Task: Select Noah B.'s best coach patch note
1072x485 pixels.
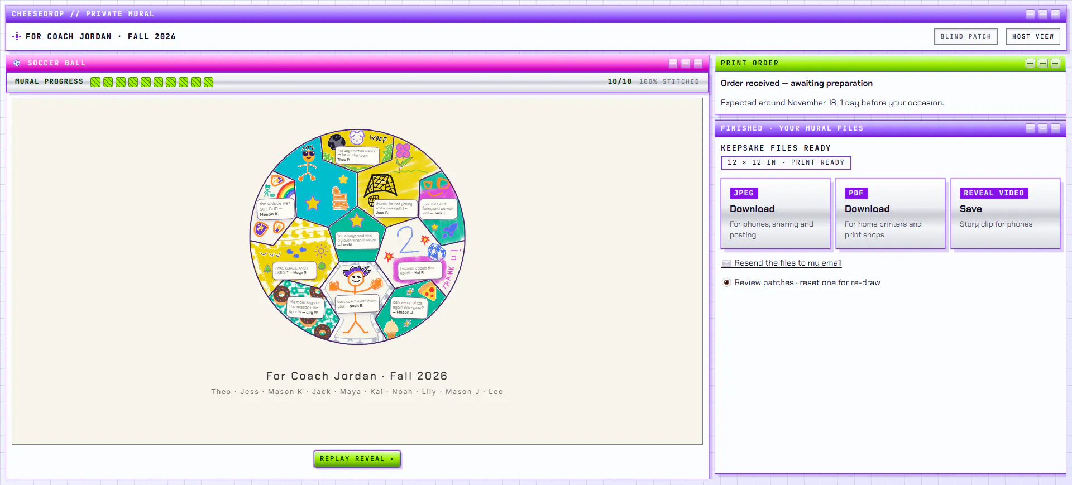Action: (357, 304)
